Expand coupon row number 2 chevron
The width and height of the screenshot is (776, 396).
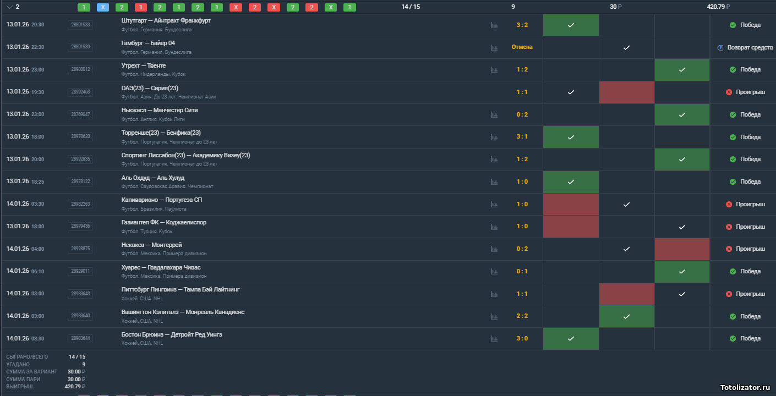(9, 7)
